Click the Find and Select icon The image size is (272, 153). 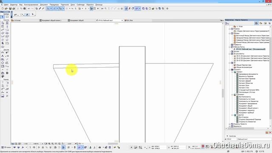click(x=37, y=8)
